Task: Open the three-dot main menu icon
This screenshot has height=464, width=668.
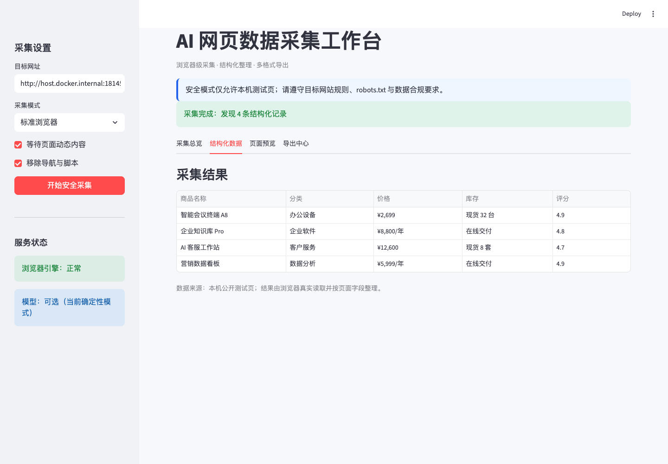Action: pos(653,14)
